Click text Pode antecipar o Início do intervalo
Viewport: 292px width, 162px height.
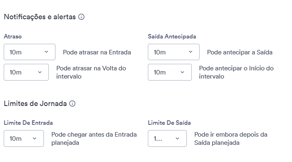tap(236, 72)
